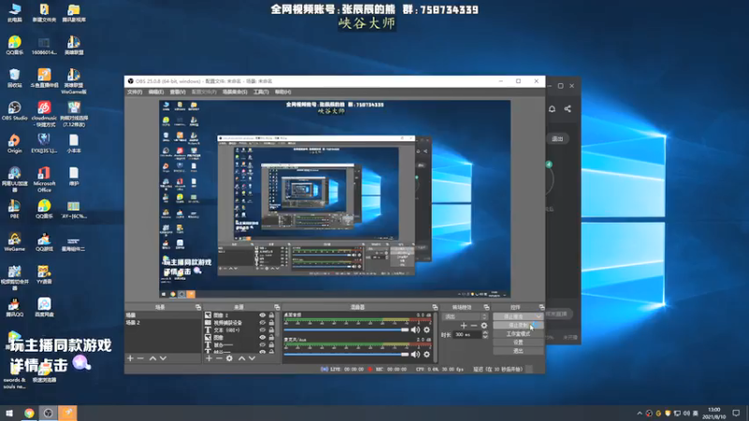Screen dimensions: 749x421
Task: Click the stop recording button
Action: [x=519, y=325]
